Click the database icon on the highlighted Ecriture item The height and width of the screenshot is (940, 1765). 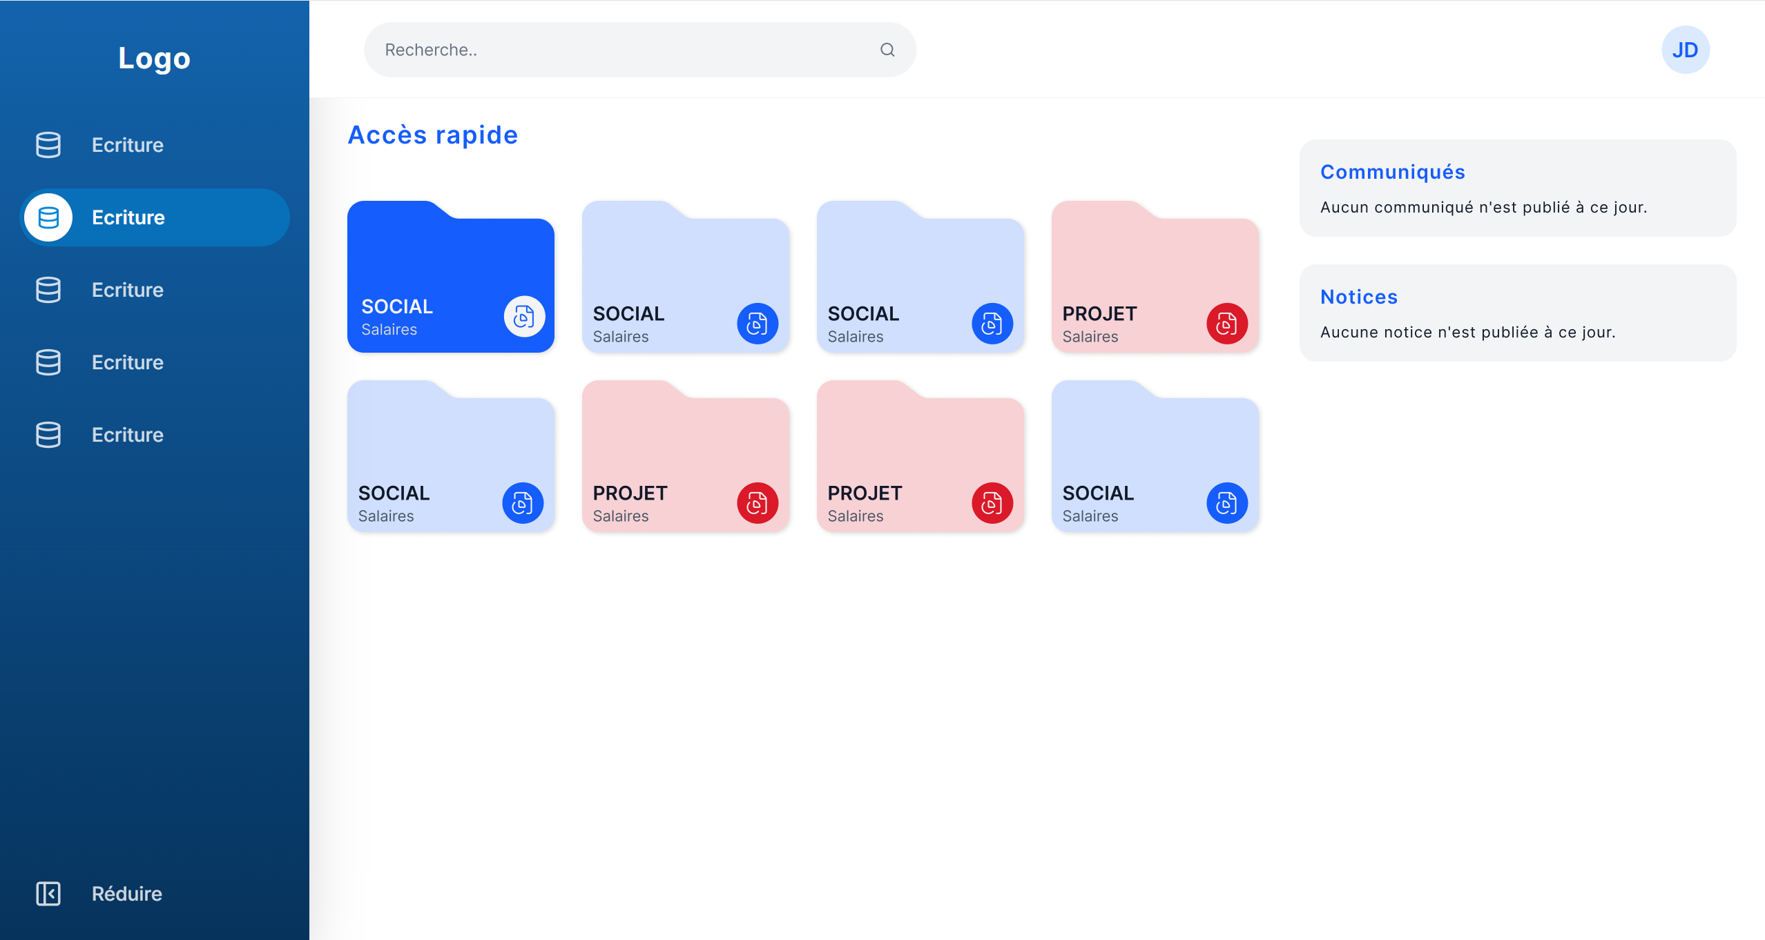pos(48,217)
